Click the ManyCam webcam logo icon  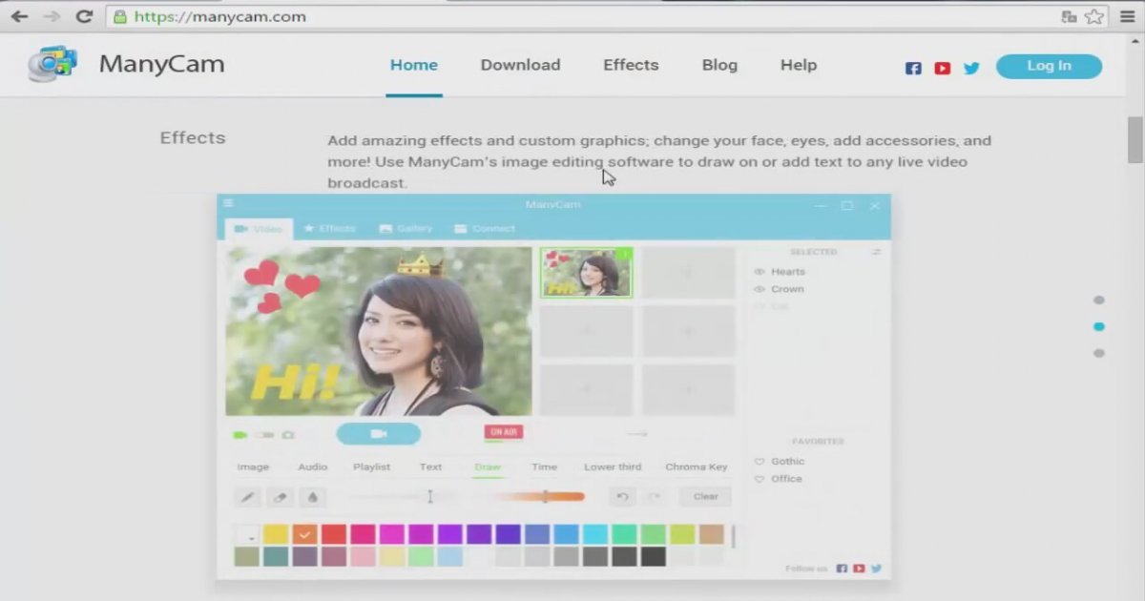point(52,63)
